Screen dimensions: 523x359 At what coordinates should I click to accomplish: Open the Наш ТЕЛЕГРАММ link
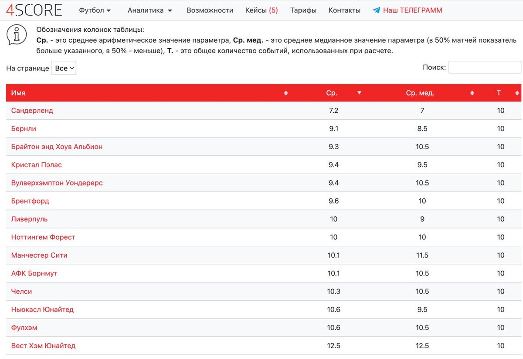(x=412, y=10)
